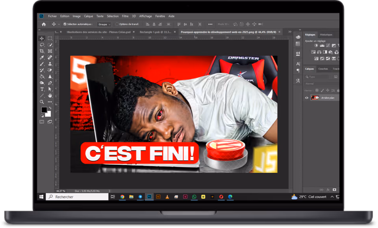Switch to the Couches panel tab
Image resolution: width=378 pixels, height=228 pixels.
coord(323,69)
